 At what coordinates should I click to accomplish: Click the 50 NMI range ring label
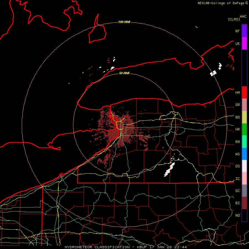124,73
